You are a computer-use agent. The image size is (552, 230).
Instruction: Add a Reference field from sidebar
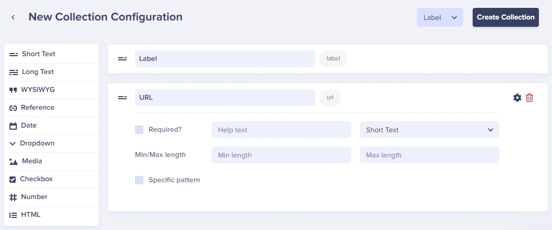click(37, 108)
